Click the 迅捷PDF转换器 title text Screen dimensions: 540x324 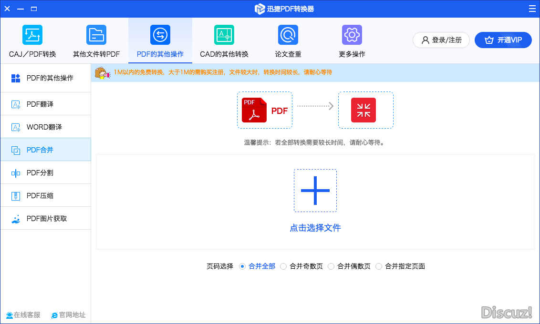point(291,9)
